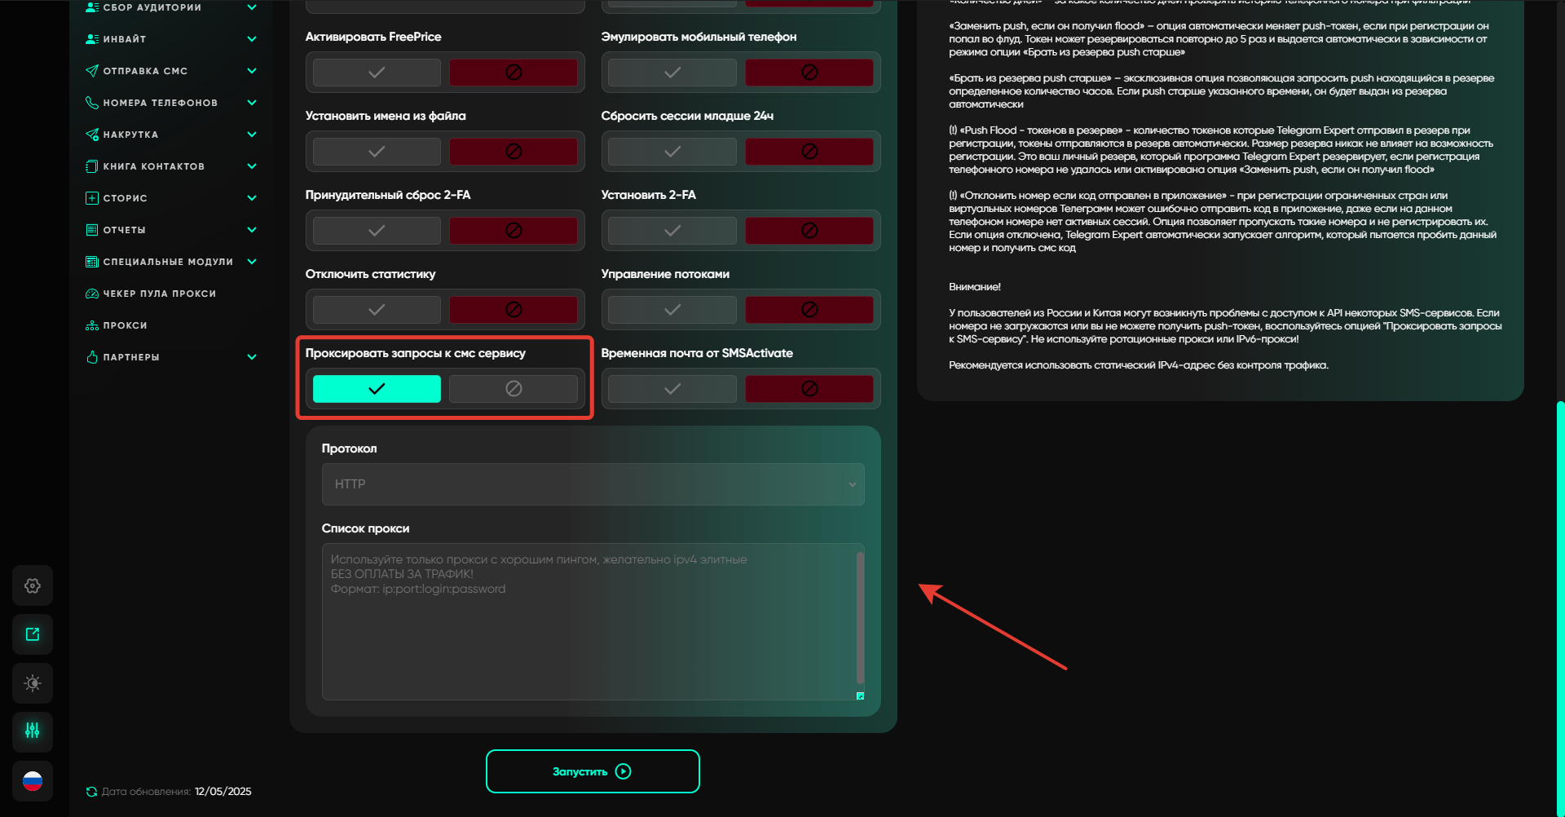Click the refresh icon beside update date
This screenshot has width=1565, height=817.
click(x=91, y=792)
